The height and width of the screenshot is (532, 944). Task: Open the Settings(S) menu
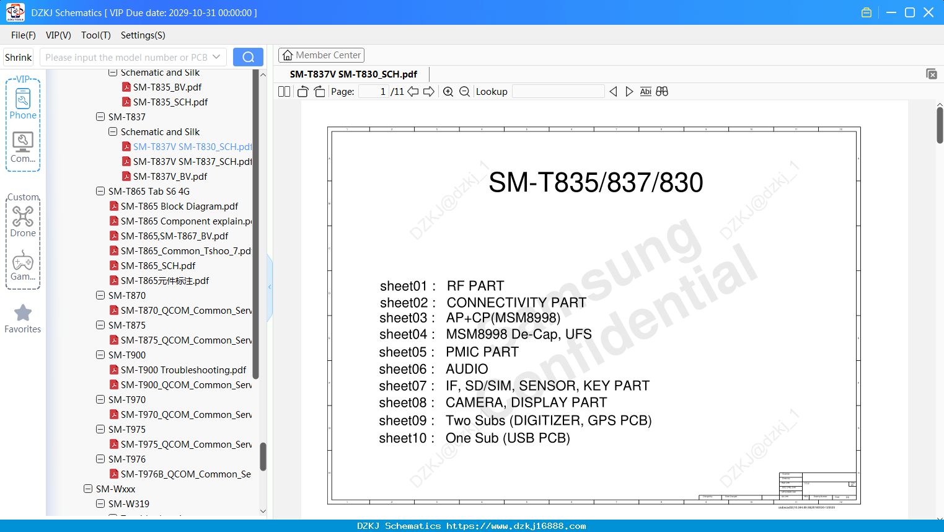(143, 35)
